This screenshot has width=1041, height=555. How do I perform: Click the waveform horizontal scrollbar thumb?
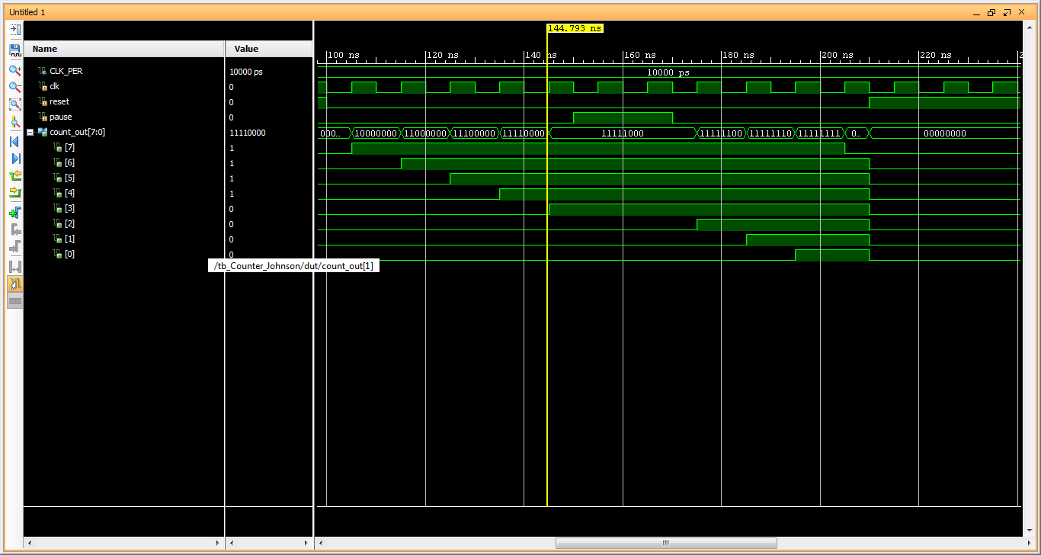click(x=665, y=544)
